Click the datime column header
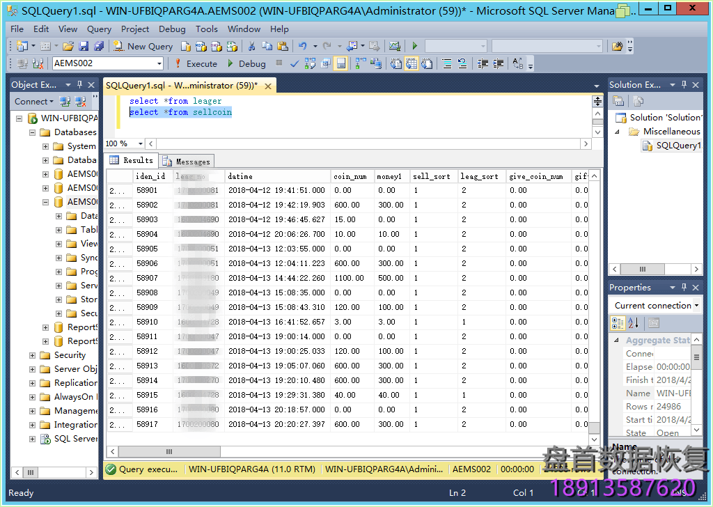 [x=277, y=176]
